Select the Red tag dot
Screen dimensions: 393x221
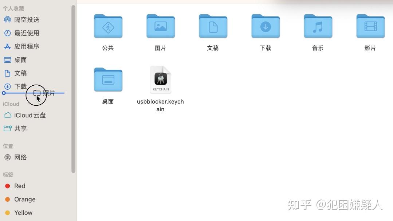[8, 186]
